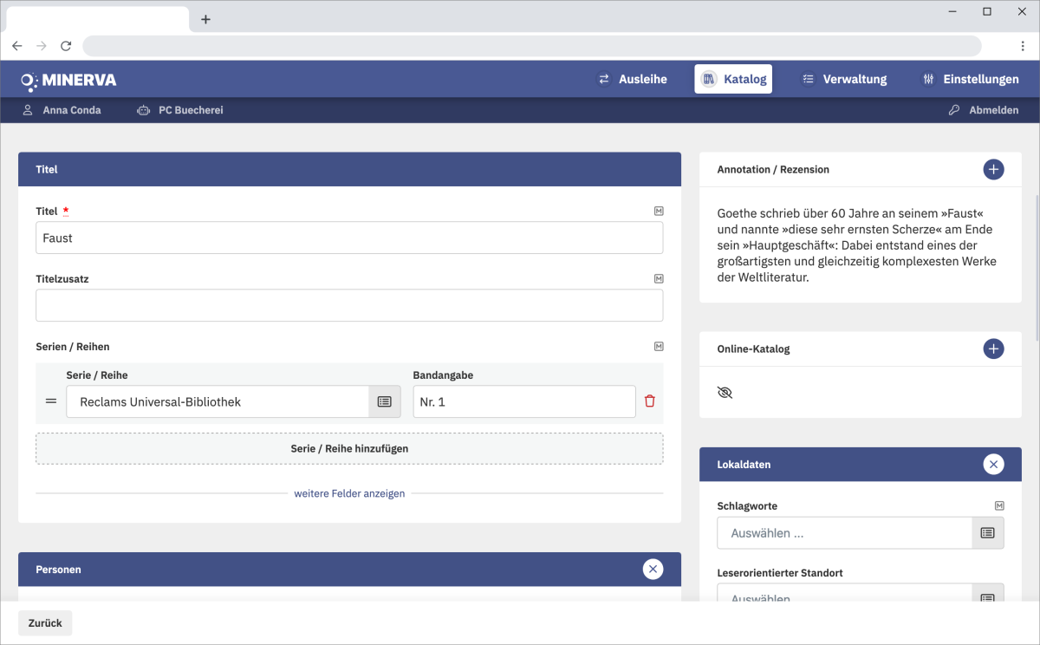1040x645 pixels.
Task: Collapse the Personen panel
Action: point(653,570)
